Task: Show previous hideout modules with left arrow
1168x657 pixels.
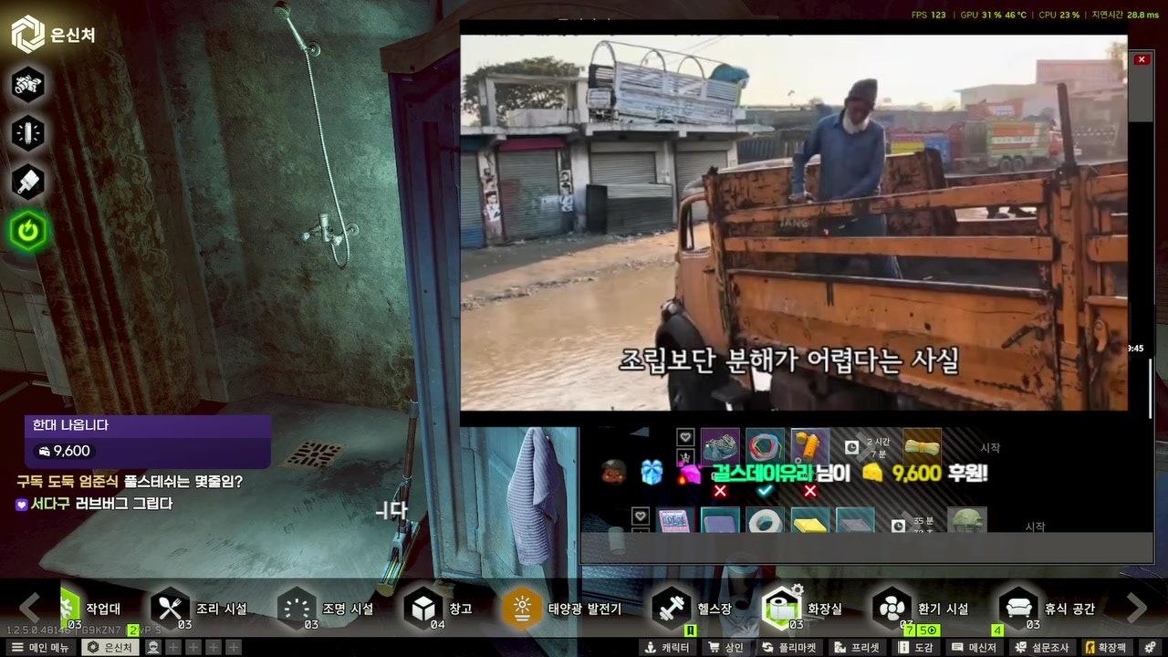Action: (x=30, y=608)
